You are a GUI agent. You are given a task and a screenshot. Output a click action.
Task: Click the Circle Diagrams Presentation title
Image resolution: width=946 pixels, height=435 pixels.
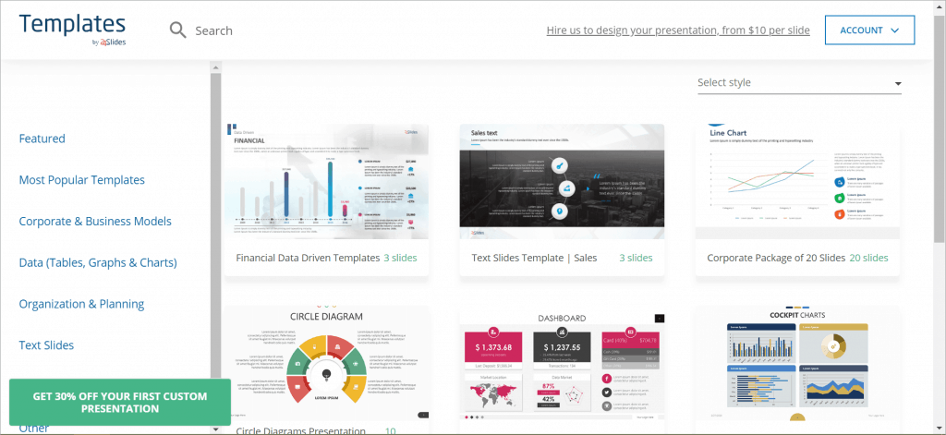[x=300, y=430]
